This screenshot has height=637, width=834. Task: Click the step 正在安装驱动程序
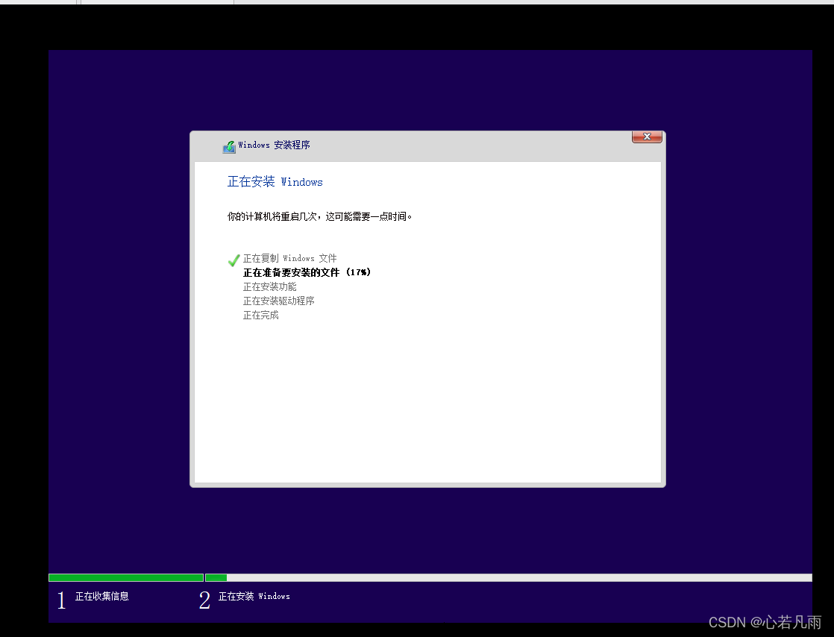click(279, 301)
